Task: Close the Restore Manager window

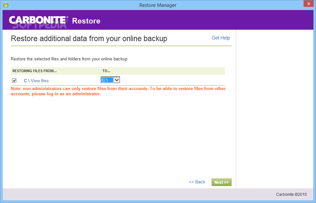Action: [308, 4]
